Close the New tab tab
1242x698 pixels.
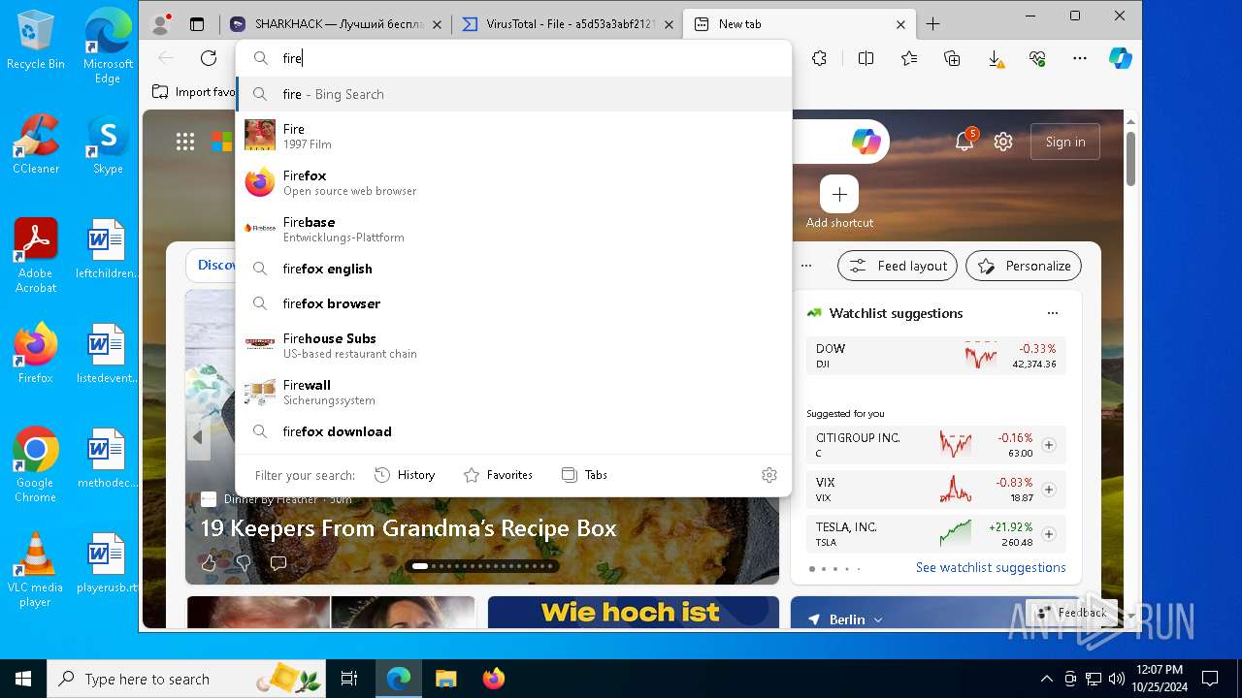pyautogui.click(x=900, y=24)
